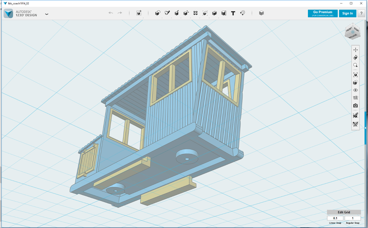Open the Help question mark button

361,13
